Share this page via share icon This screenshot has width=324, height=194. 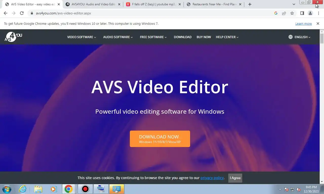point(284,13)
